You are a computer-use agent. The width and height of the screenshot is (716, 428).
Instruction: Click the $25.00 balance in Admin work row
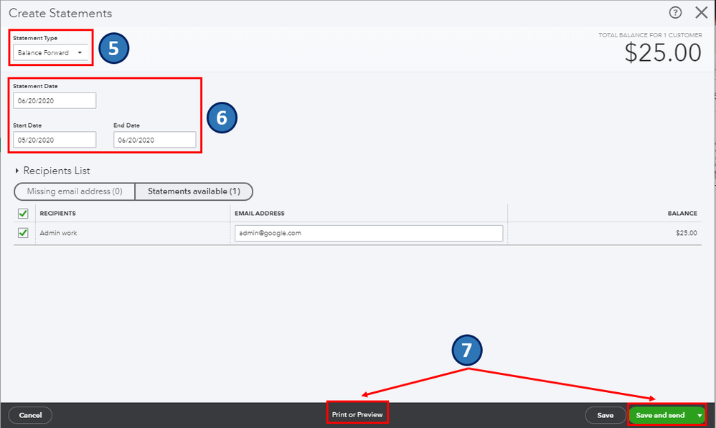[x=687, y=233]
